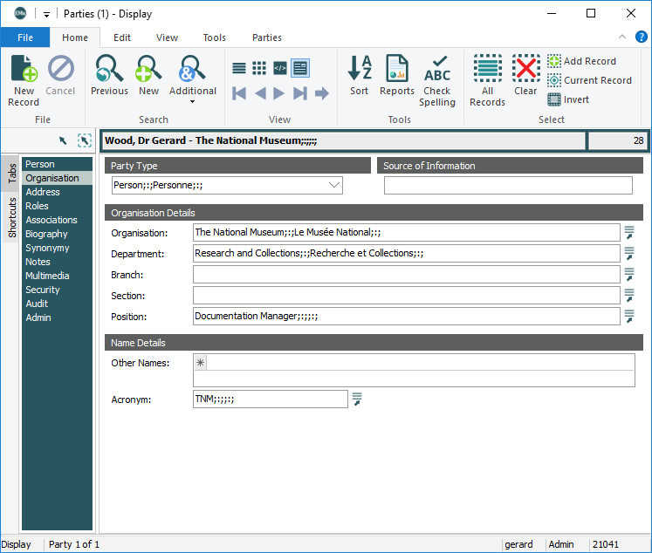Click the Source of Information field

click(507, 185)
